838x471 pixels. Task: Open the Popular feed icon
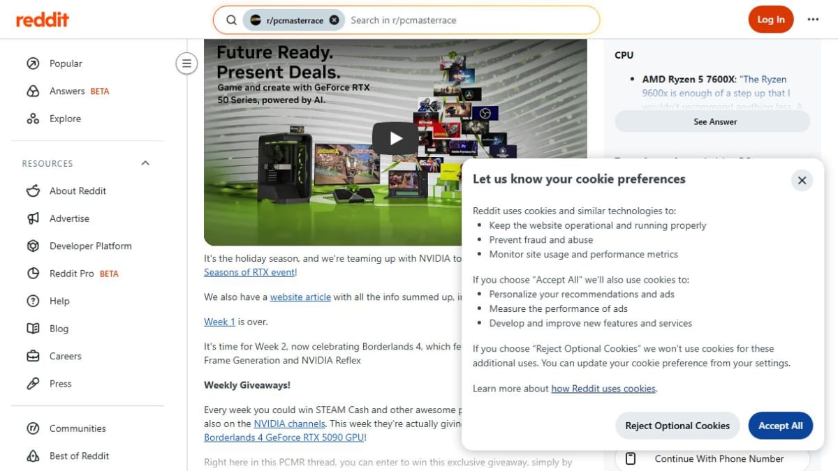pos(33,63)
